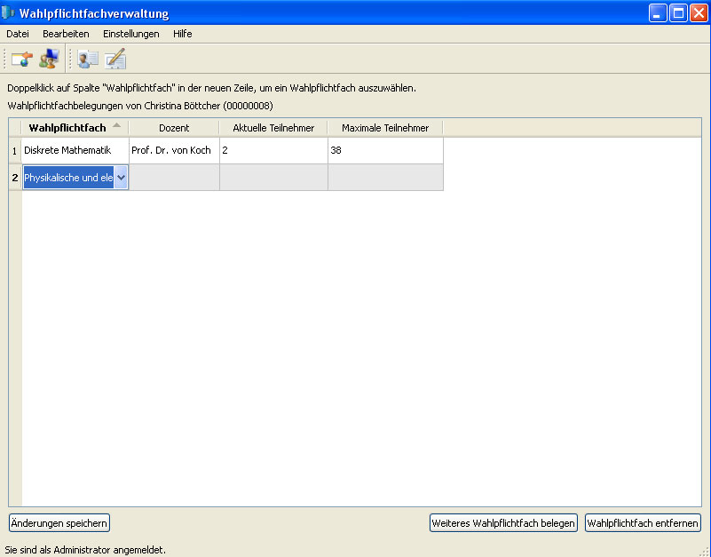
Task: Open the Hilfe menu
Action: 182,34
